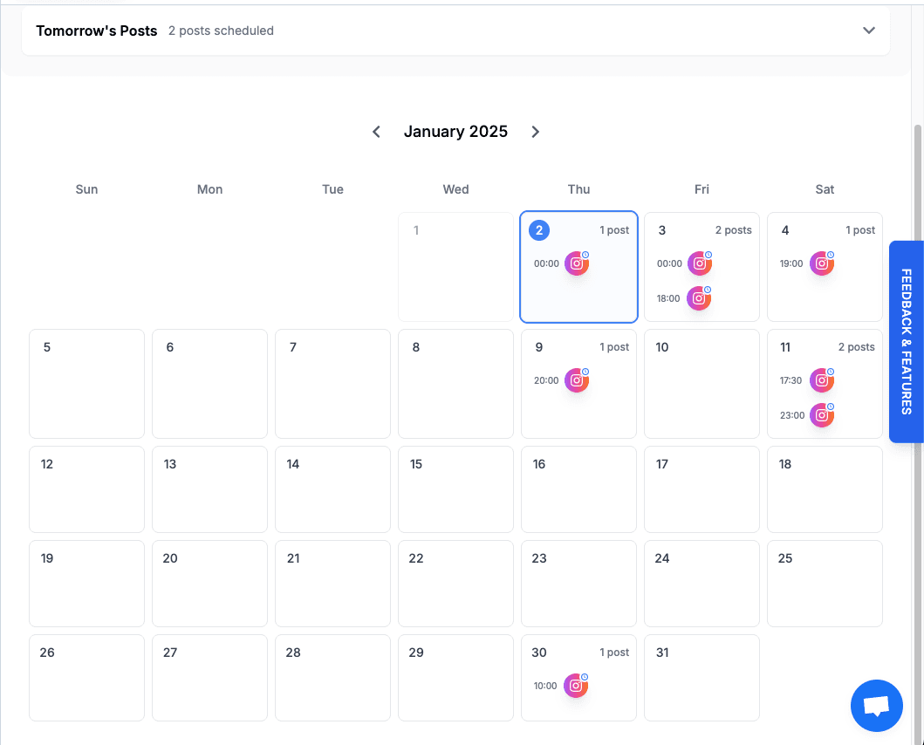Select the January 8 day cell
924x745 pixels.
(x=455, y=384)
